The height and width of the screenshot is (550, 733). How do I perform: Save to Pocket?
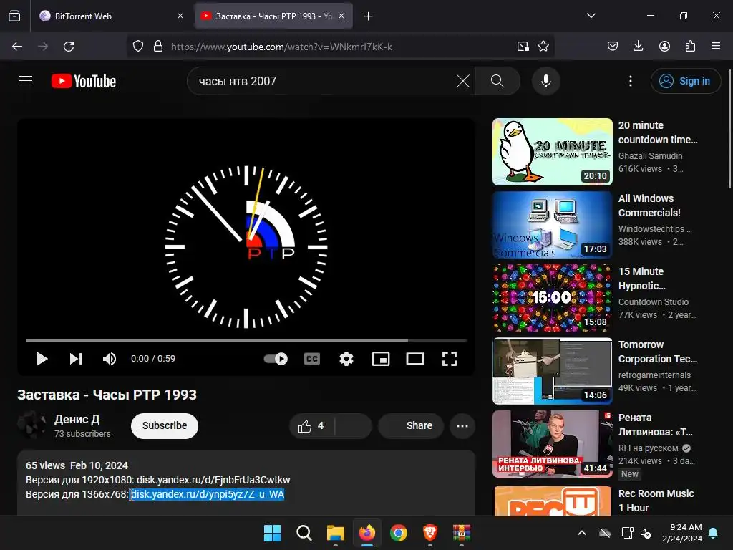(613, 46)
